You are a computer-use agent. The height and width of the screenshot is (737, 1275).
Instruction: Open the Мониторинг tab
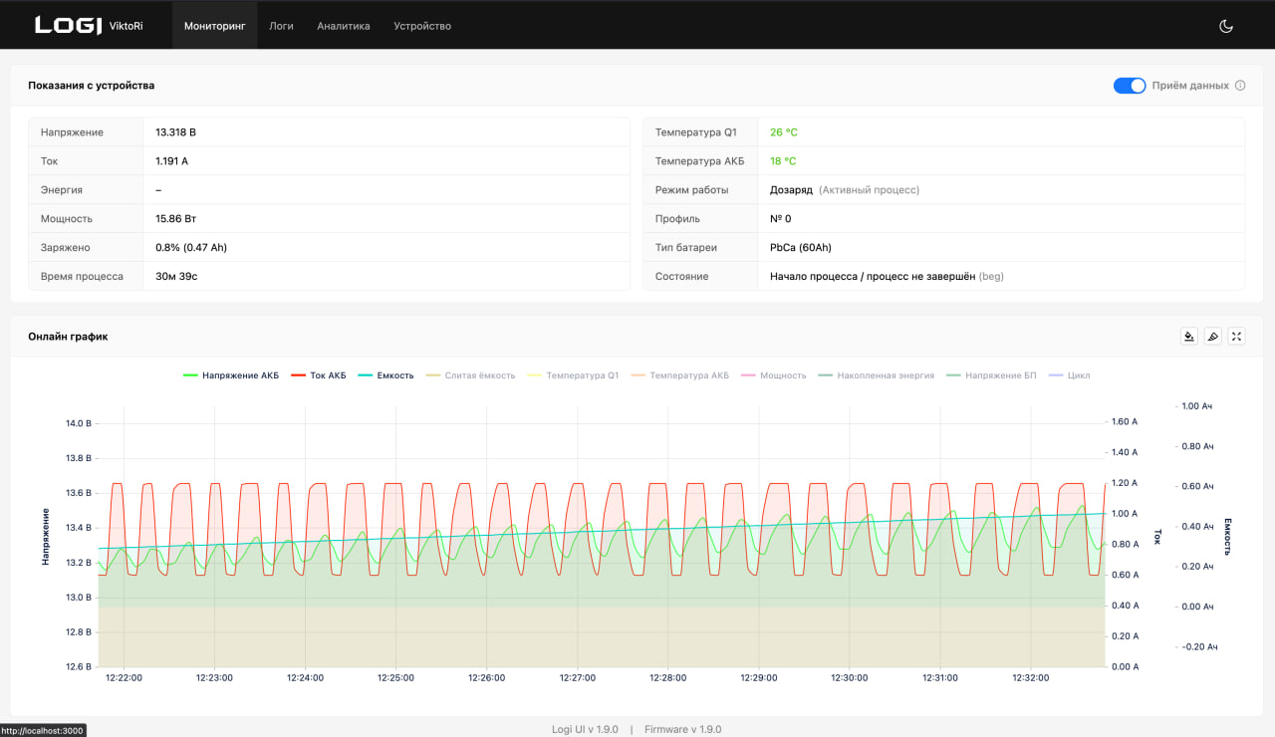(214, 26)
